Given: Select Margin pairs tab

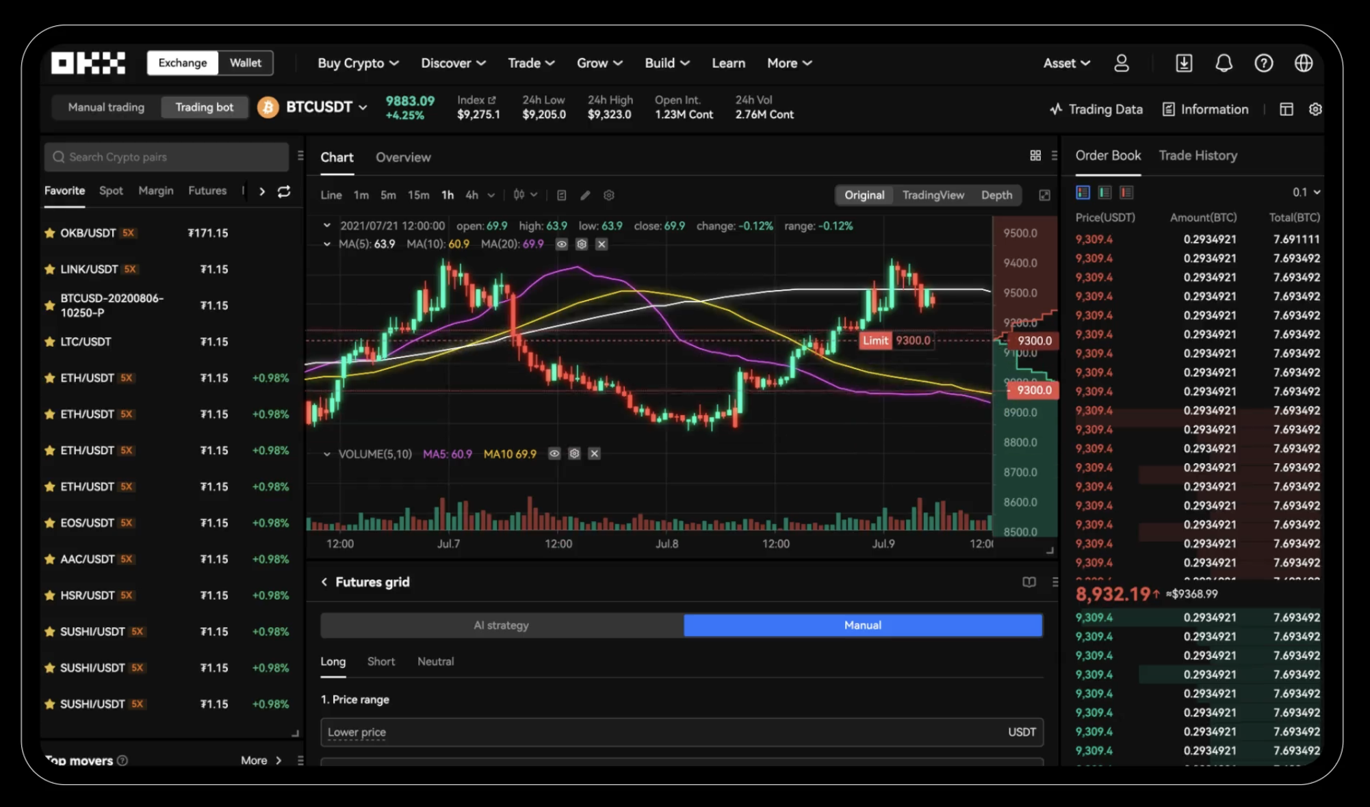Looking at the screenshot, I should tap(155, 191).
